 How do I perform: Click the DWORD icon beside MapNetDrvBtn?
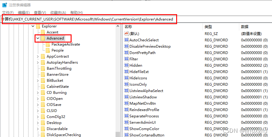tap(126, 104)
